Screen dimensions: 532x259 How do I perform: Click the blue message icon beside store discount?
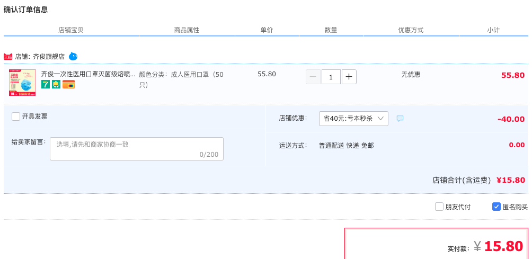(400, 118)
